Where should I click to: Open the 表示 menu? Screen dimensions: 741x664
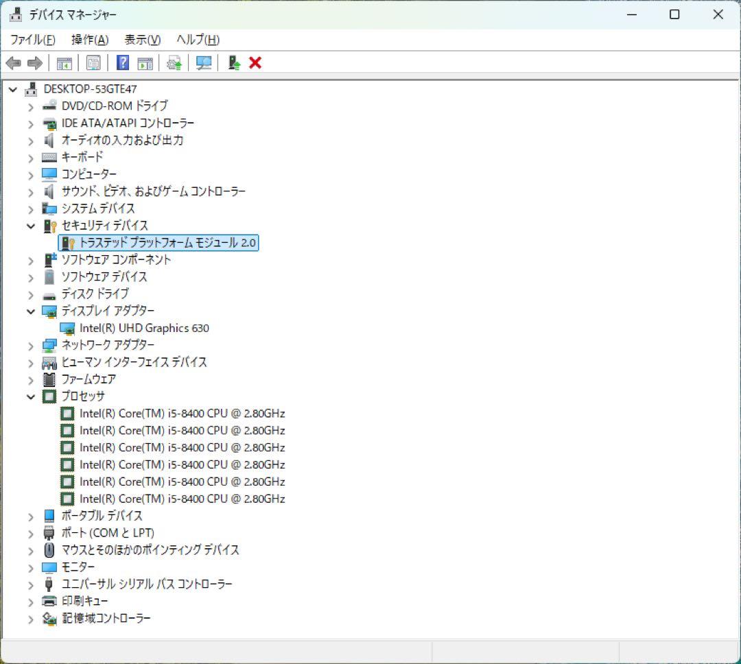click(140, 39)
